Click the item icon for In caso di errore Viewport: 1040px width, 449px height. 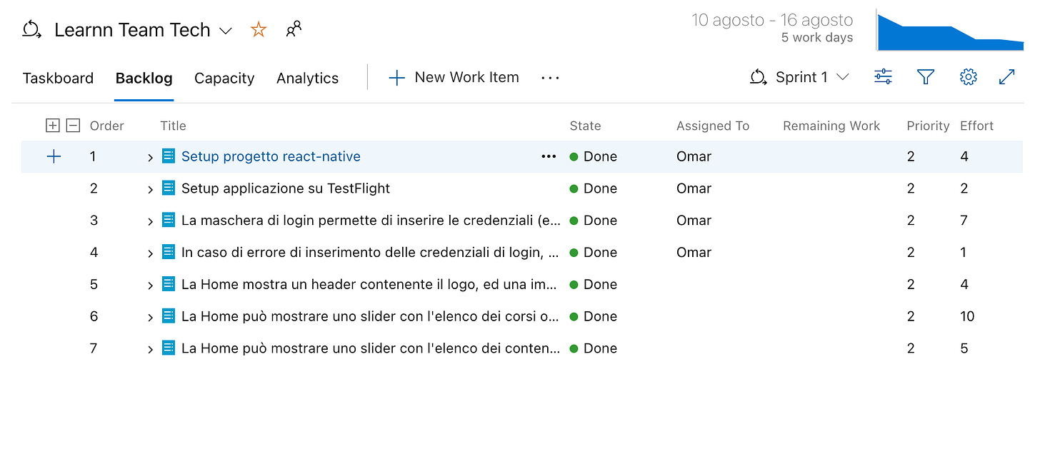pos(169,251)
